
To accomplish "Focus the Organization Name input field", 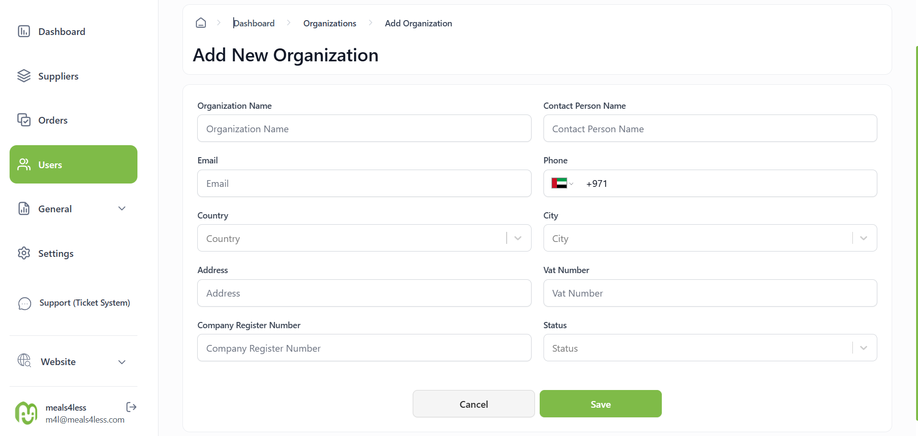I will [x=364, y=128].
